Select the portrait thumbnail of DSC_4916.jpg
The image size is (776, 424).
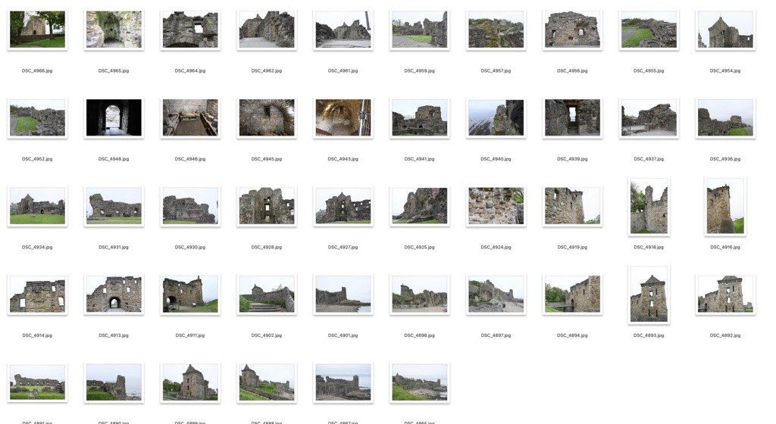[x=725, y=206]
